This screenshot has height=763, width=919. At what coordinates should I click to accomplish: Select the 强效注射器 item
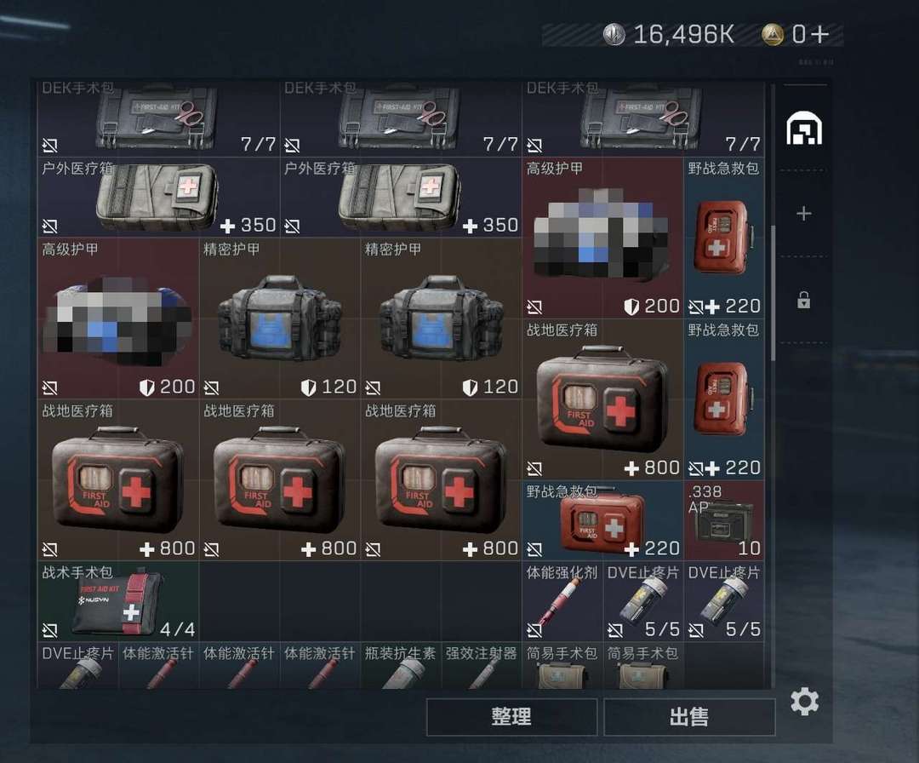[x=481, y=666]
